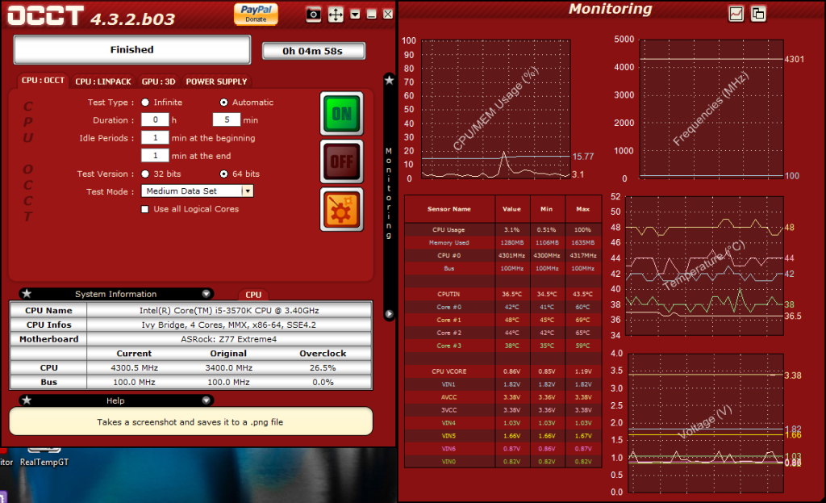
Task: Click the graph icon in Monitoring header
Action: (736, 14)
